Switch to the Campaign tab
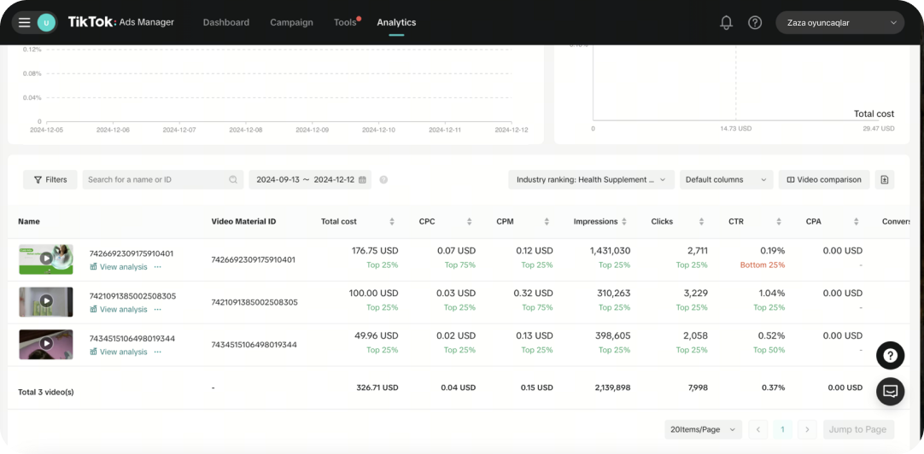 pyautogui.click(x=291, y=22)
